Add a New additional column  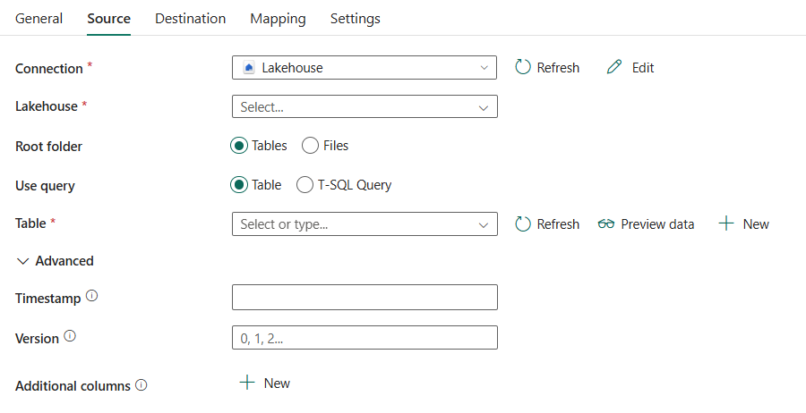265,383
